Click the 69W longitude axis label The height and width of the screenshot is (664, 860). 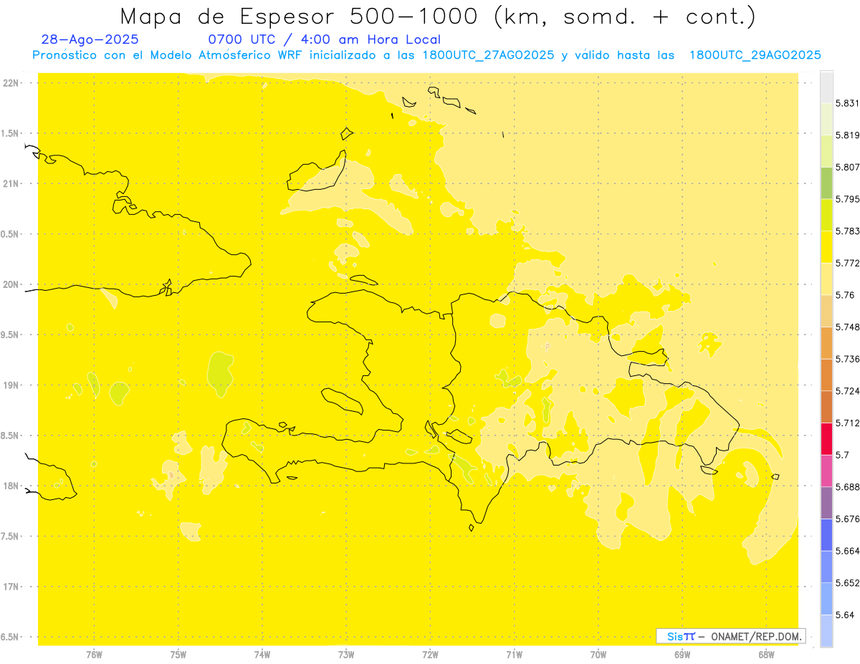(x=682, y=654)
